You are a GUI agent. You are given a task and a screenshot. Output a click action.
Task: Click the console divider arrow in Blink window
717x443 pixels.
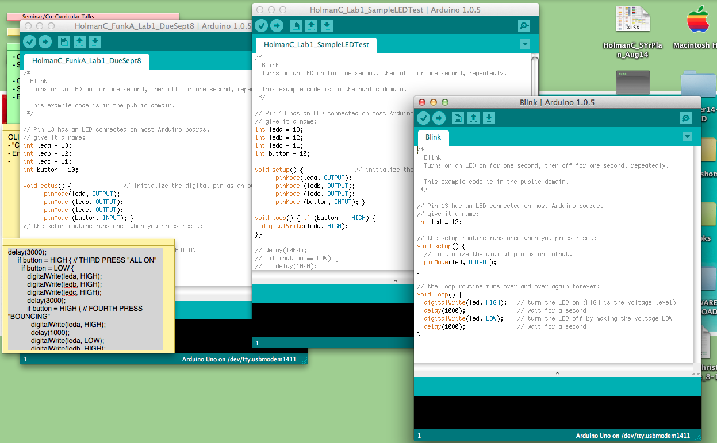pyautogui.click(x=557, y=373)
